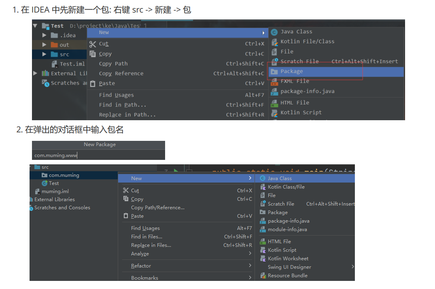Click the Kotlin Worksheet icon
Image resolution: width=435 pixels, height=289 pixels.
coord(263,258)
